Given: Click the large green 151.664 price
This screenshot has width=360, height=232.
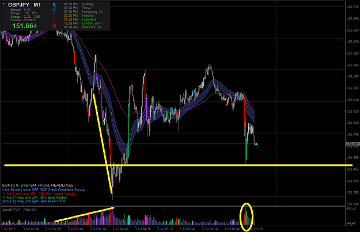Looking at the screenshot, I should (25, 26).
